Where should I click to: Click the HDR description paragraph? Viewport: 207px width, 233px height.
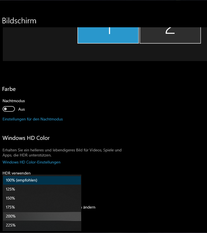tap(62, 153)
